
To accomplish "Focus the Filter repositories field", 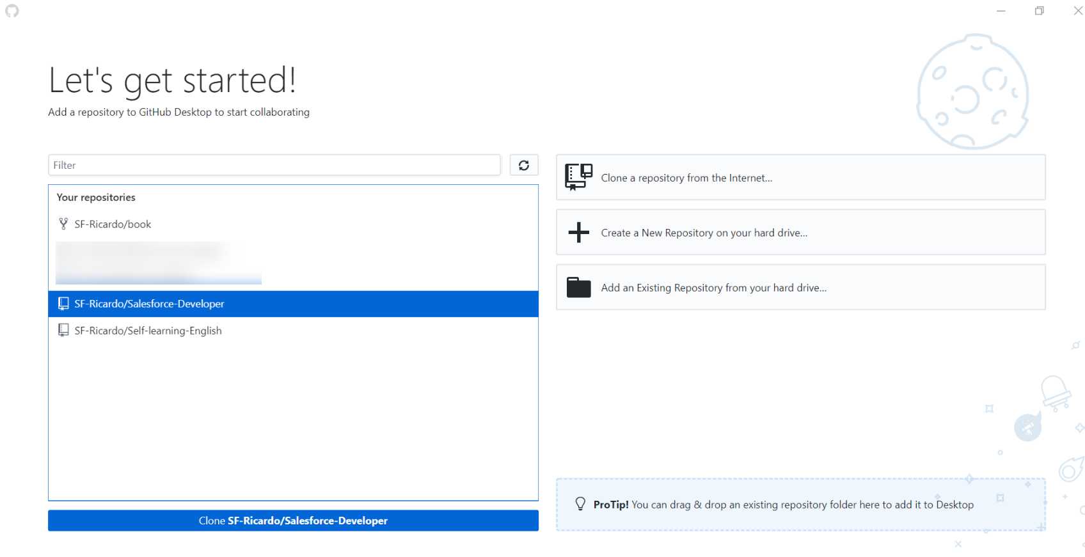I will pyautogui.click(x=274, y=165).
